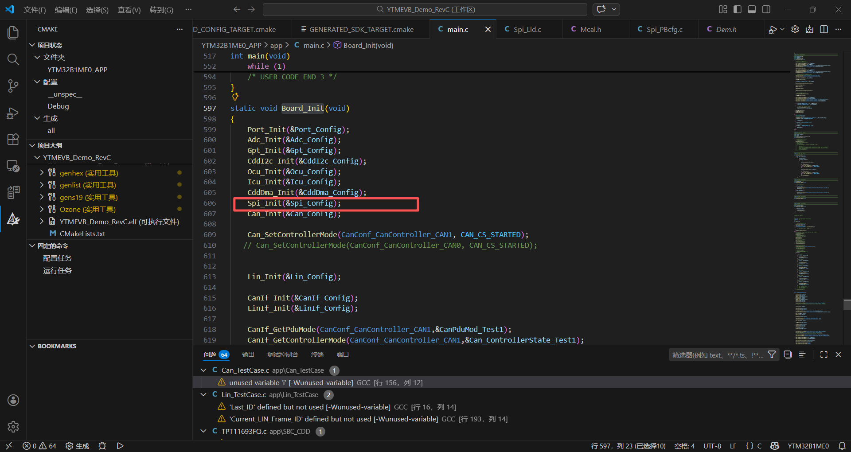Switch to the Spi_Lld.c editor tab
Viewport: 851px width, 452px height.
527,29
